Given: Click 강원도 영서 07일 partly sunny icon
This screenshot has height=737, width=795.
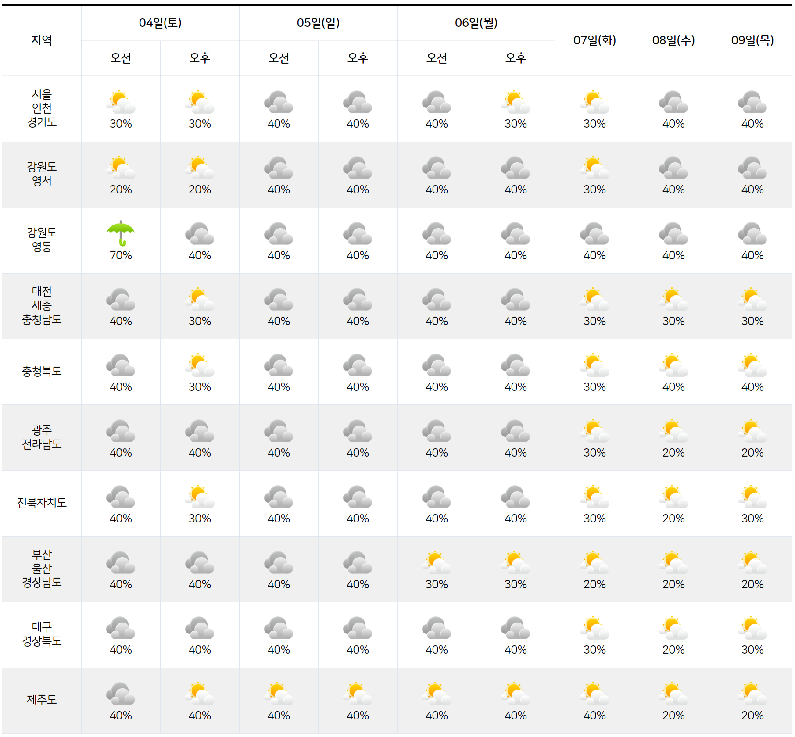Looking at the screenshot, I should coord(594,168).
